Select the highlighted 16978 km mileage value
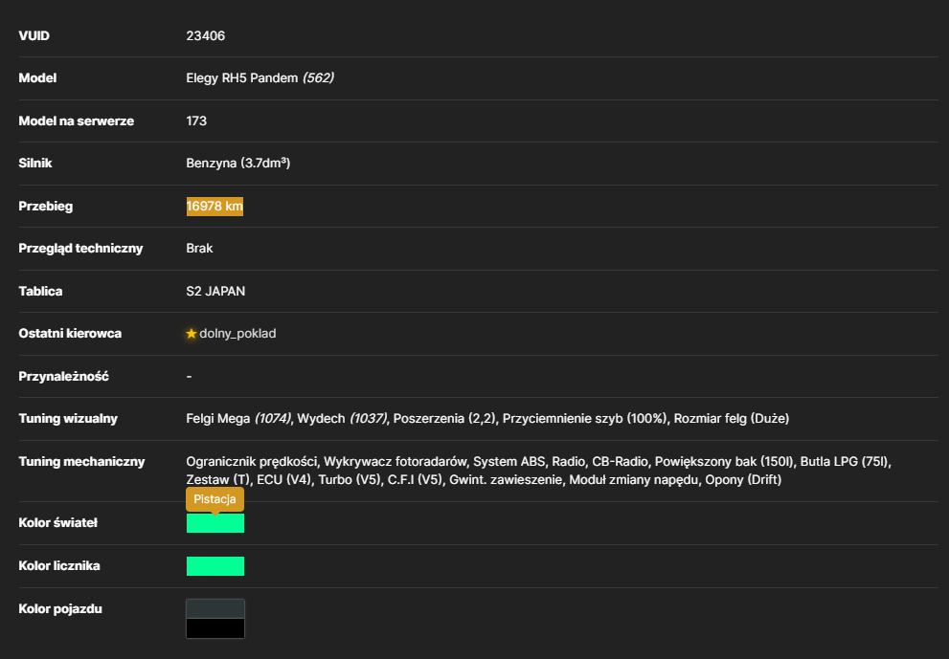This screenshot has width=949, height=659. point(215,207)
